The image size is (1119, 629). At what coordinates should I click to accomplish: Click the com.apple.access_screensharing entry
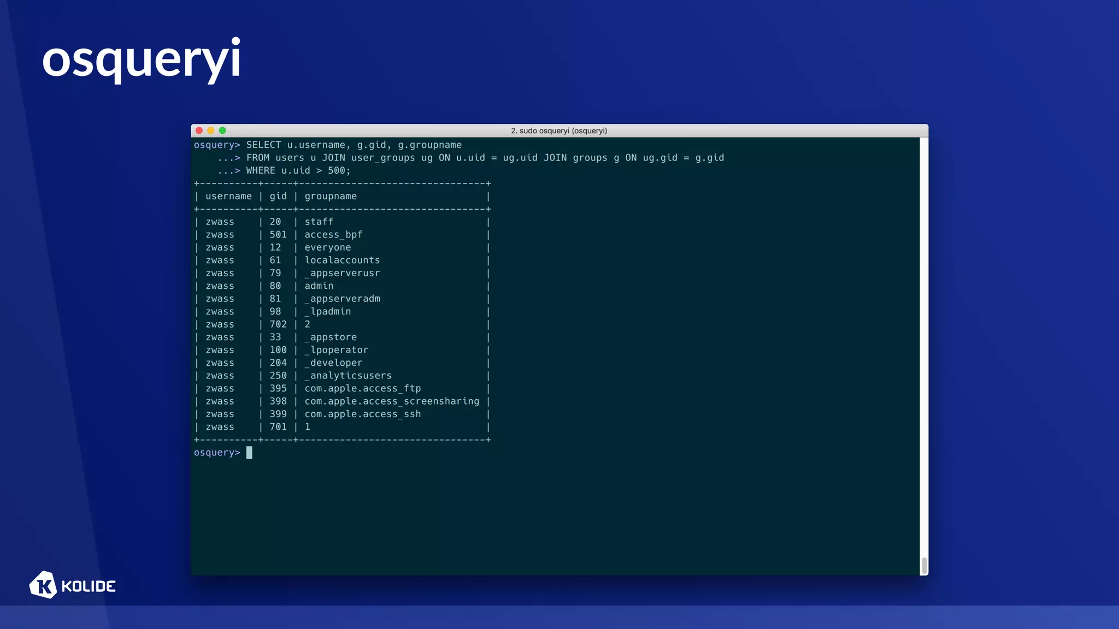pyautogui.click(x=392, y=401)
